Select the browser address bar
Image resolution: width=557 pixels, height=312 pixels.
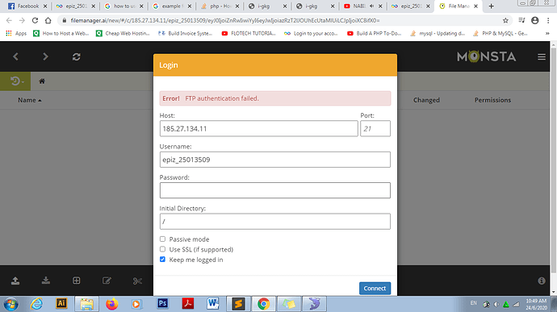(284, 21)
